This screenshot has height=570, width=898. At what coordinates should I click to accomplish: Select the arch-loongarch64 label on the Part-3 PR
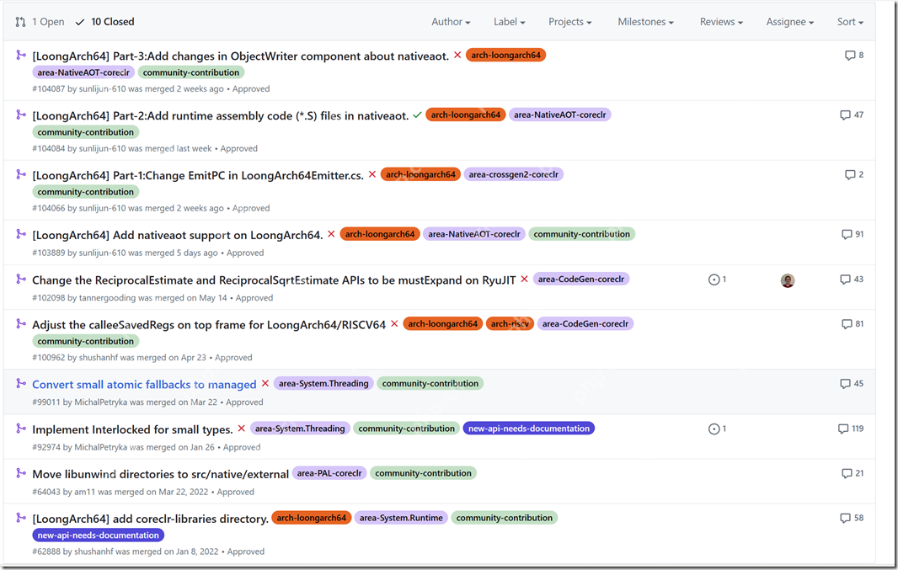(x=505, y=53)
